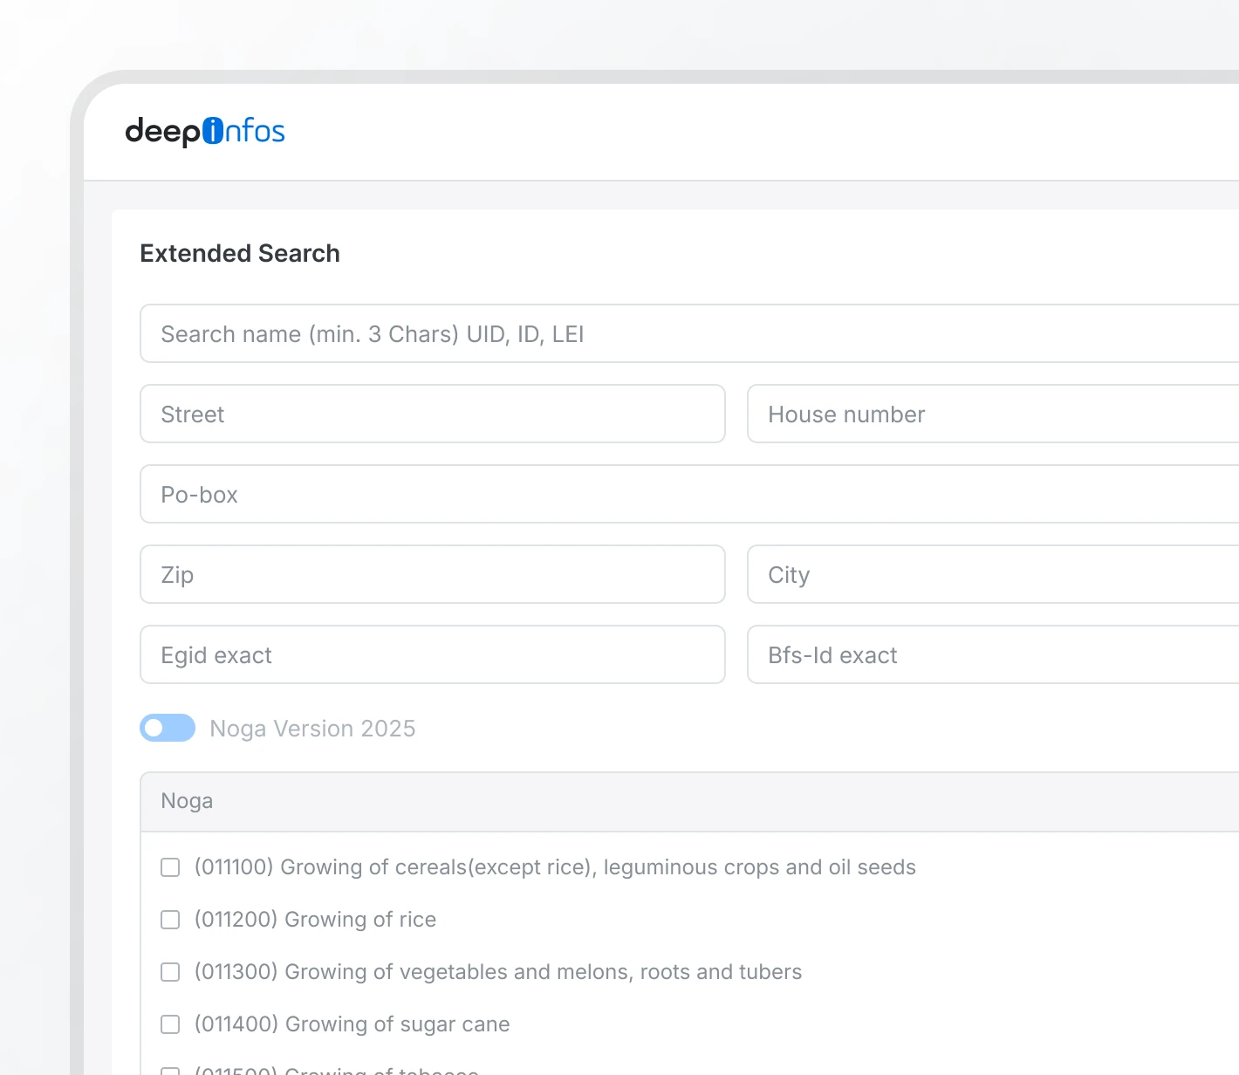Select the House number field

click(993, 414)
